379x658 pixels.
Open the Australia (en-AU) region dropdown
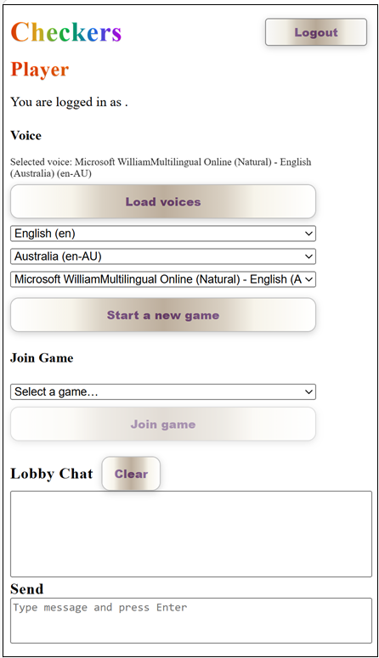(x=163, y=256)
